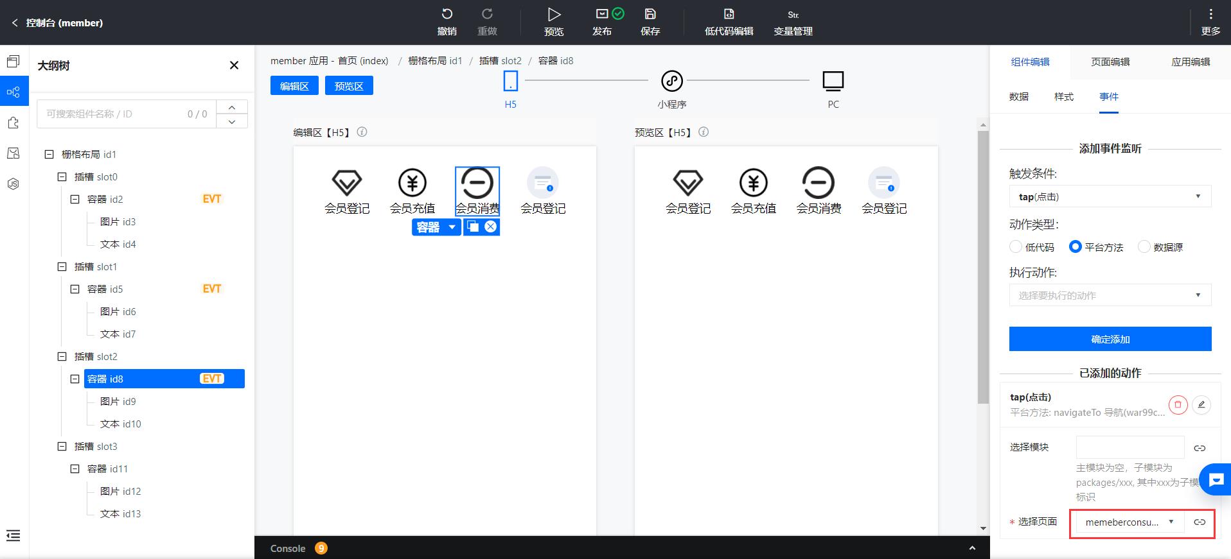1231x559 pixels.
Task: Jump to previous search result arrow
Action: click(232, 107)
